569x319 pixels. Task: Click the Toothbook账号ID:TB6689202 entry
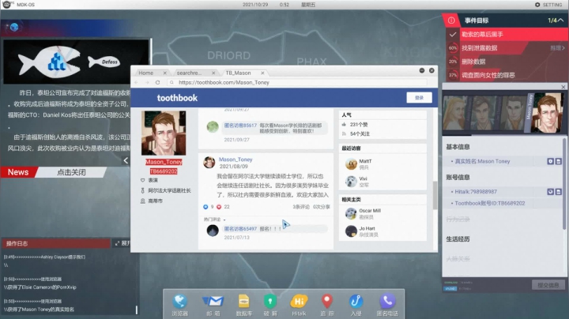click(x=489, y=204)
